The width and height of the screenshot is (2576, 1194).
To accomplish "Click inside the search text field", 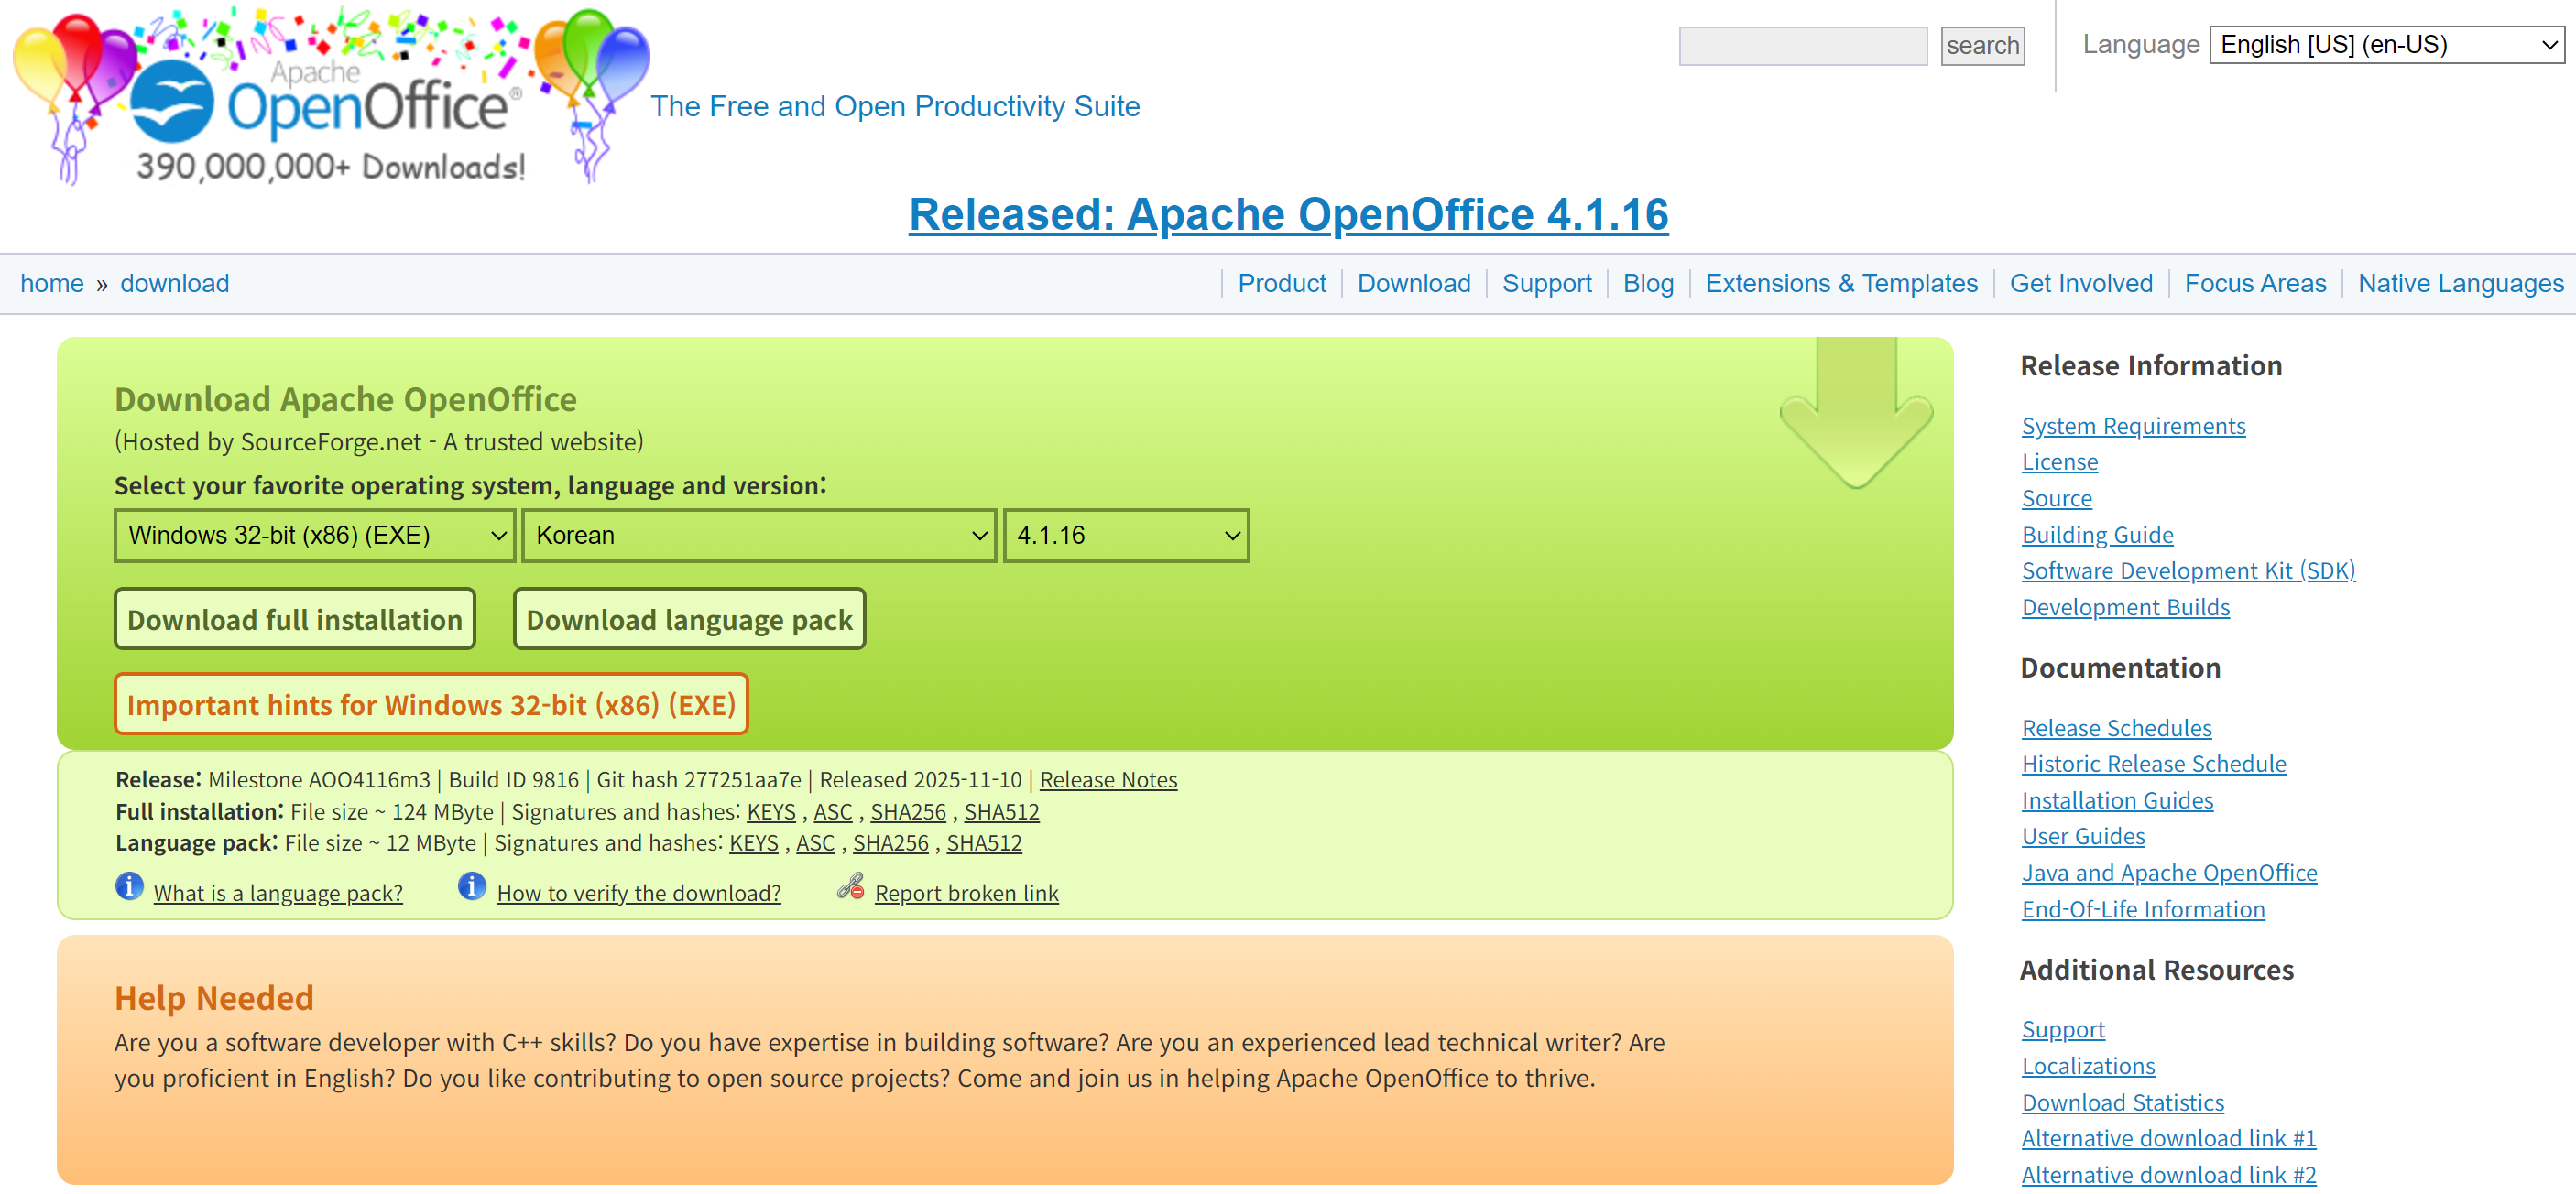I will pyautogui.click(x=1803, y=46).
